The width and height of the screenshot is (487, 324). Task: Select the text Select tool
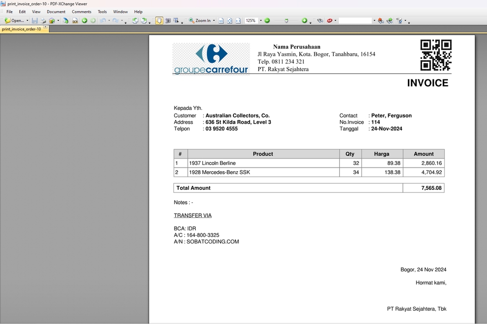click(176, 20)
